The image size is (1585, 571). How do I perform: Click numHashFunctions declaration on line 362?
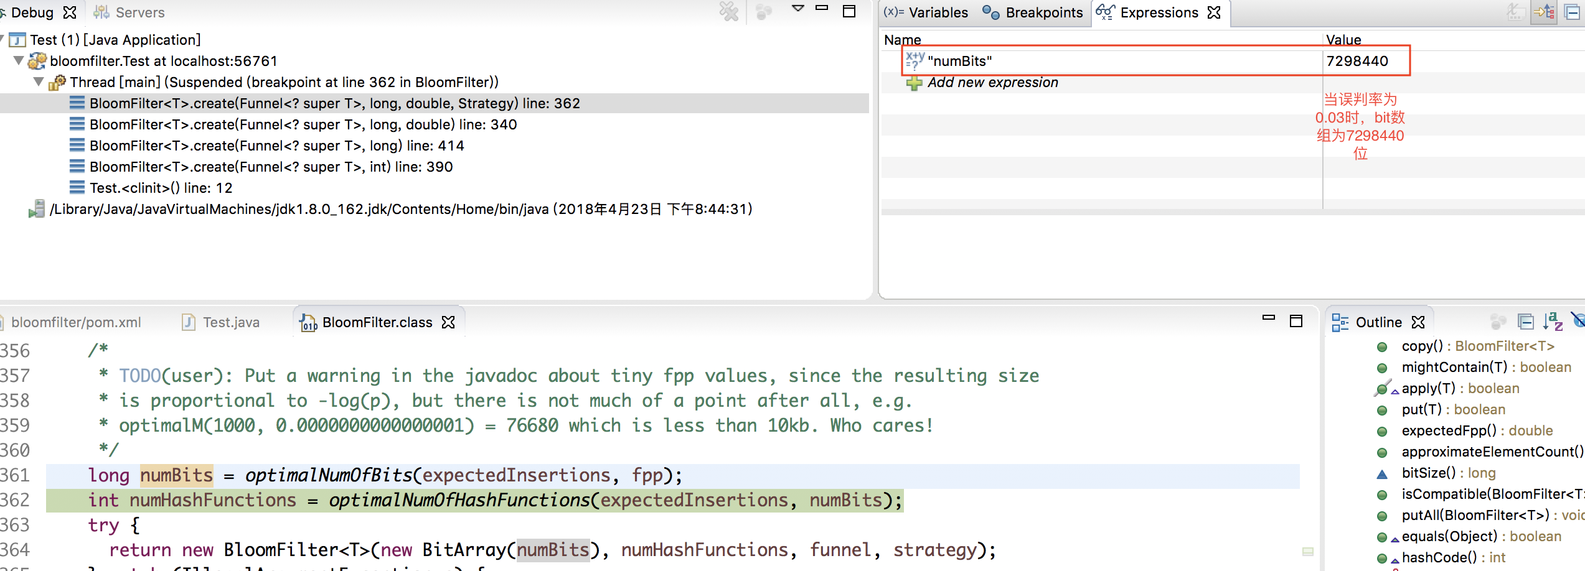(213, 501)
